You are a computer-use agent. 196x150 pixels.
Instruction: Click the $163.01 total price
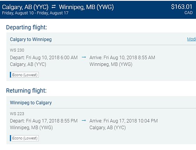[x=181, y=7]
